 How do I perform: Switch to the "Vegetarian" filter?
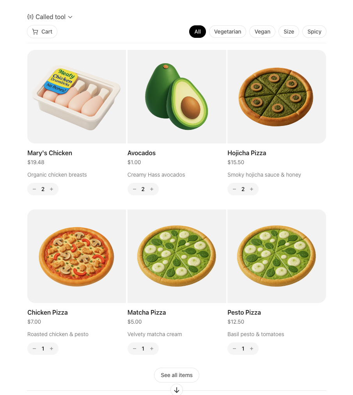pyautogui.click(x=227, y=32)
